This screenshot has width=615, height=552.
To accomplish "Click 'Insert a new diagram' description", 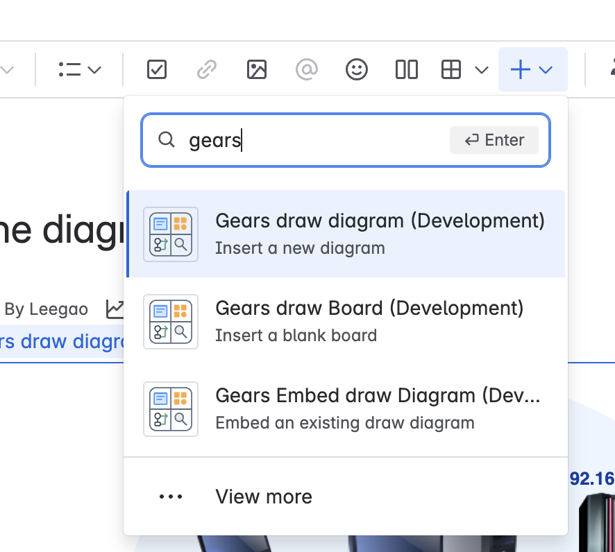I will click(300, 248).
